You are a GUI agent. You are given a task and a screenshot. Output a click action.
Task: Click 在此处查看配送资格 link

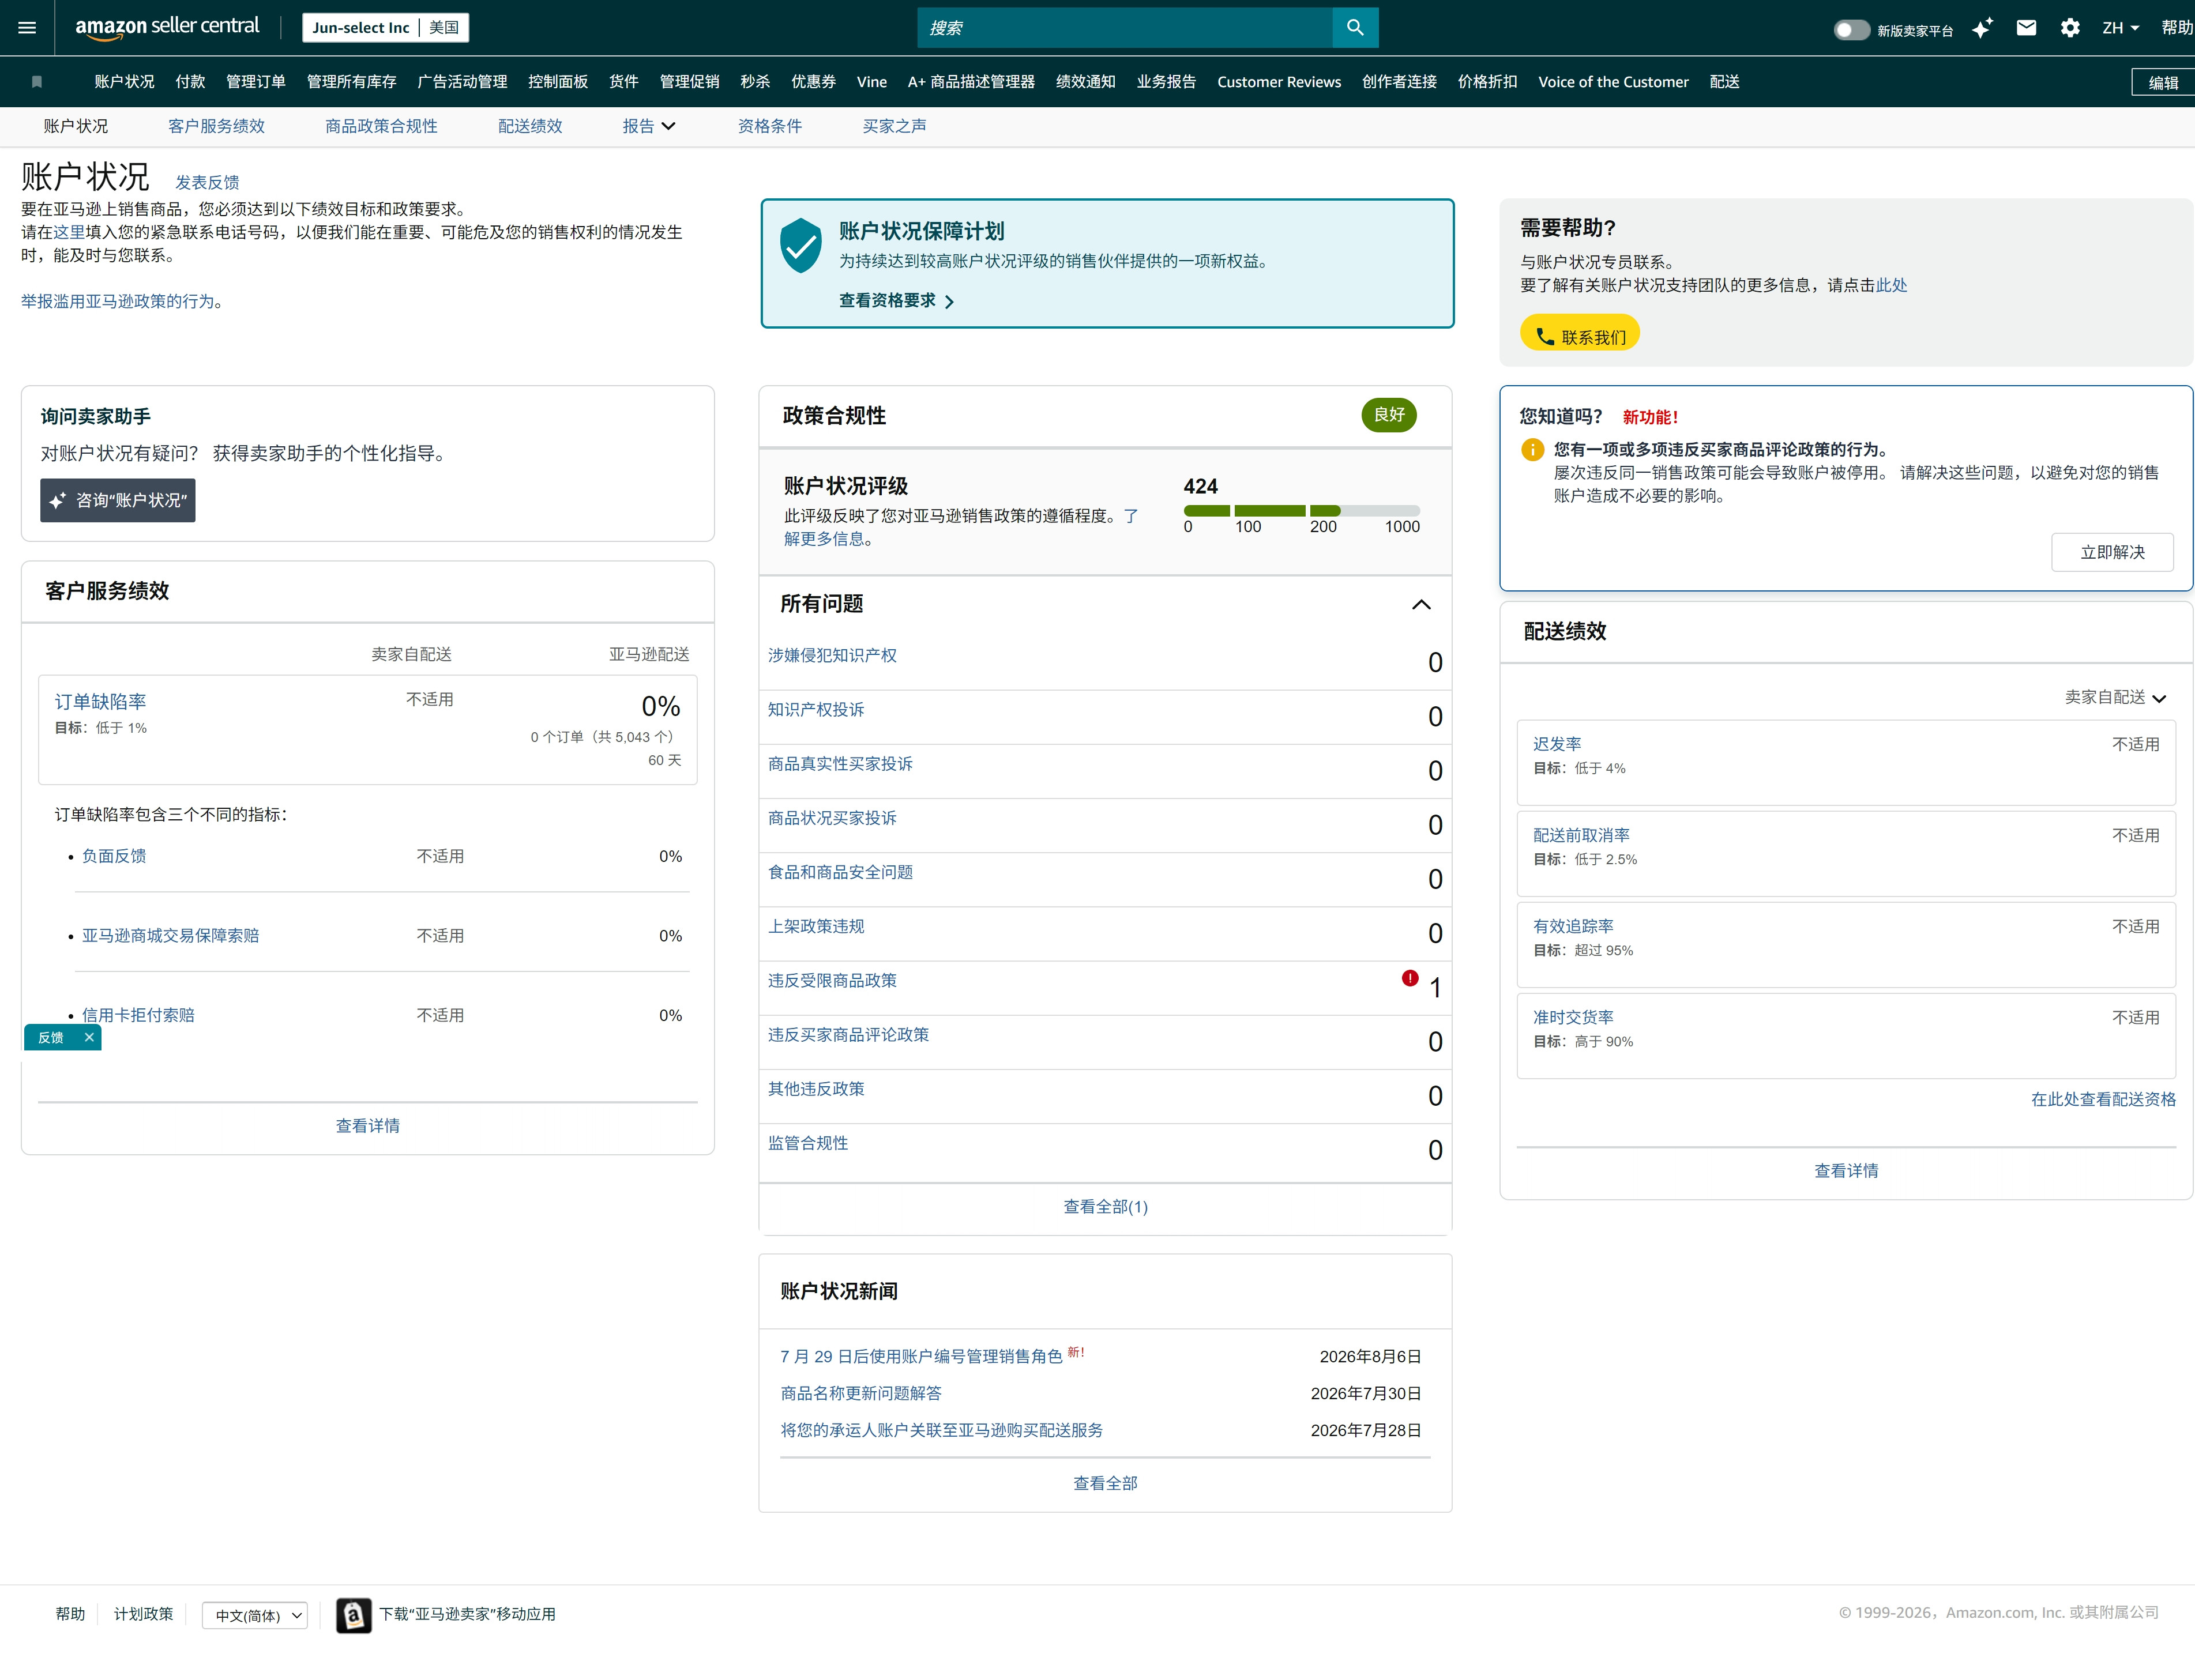pyautogui.click(x=2103, y=1099)
